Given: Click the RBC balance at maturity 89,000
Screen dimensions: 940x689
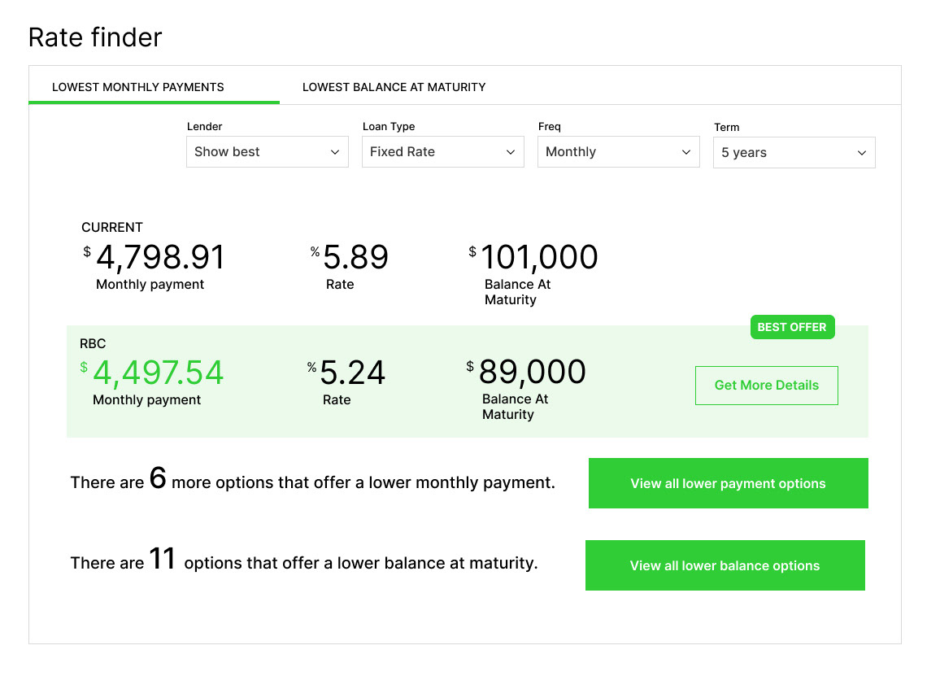Looking at the screenshot, I should tap(533, 372).
